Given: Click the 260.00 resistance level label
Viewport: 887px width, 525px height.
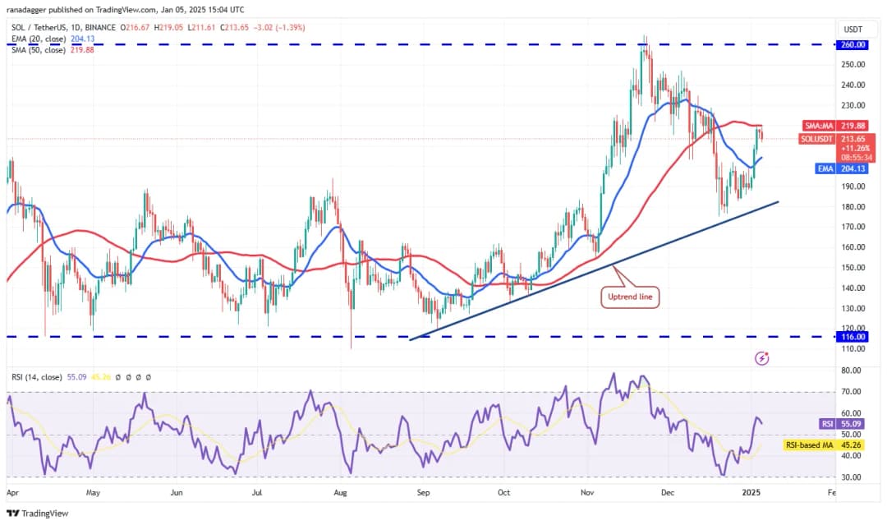Looking at the screenshot, I should click(853, 45).
